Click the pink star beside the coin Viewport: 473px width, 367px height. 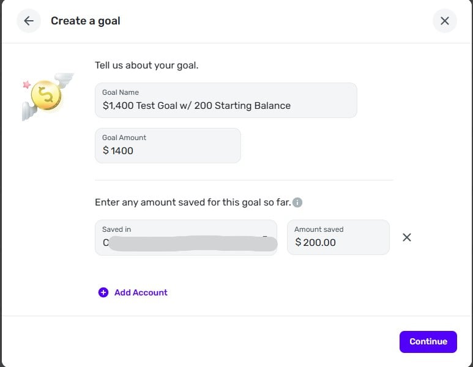[26, 84]
